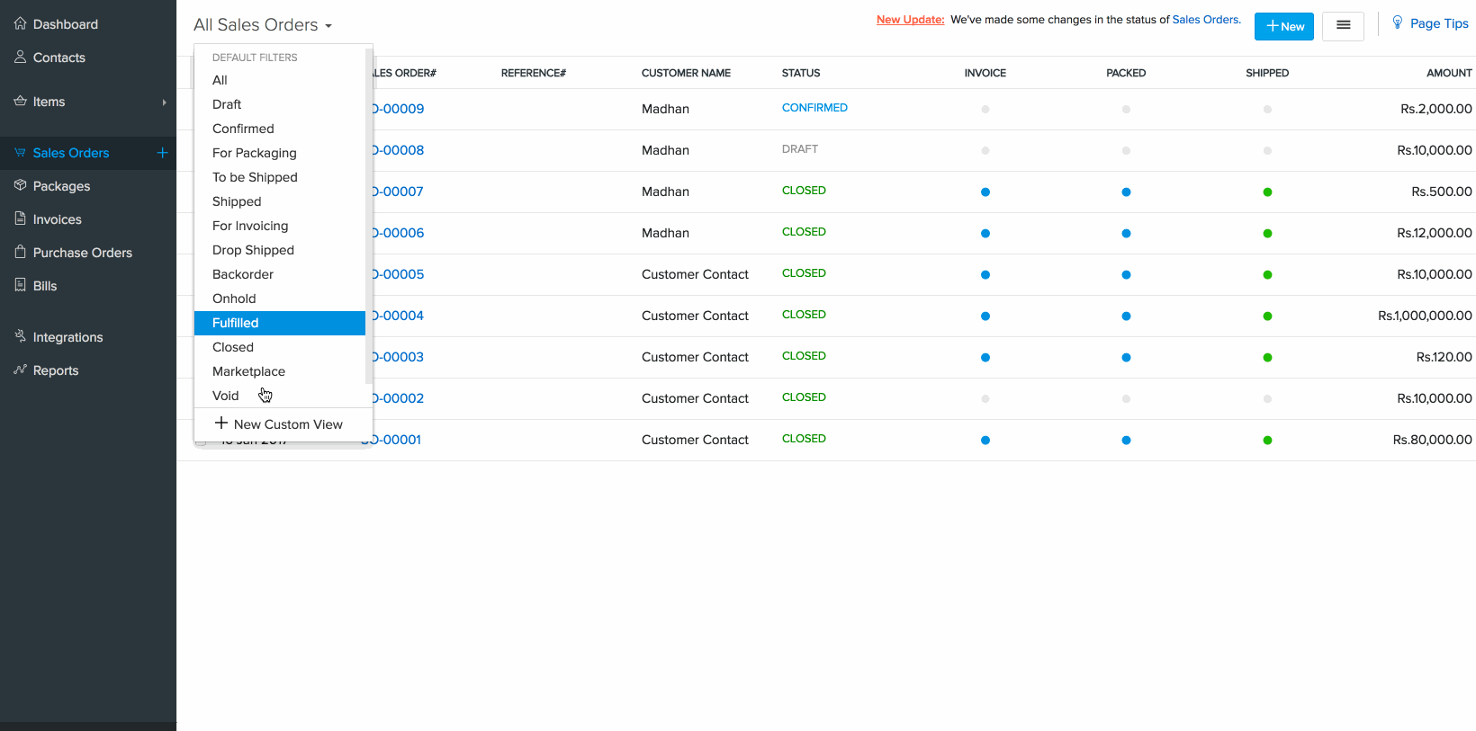Open the hamburger menu button

point(1343,25)
